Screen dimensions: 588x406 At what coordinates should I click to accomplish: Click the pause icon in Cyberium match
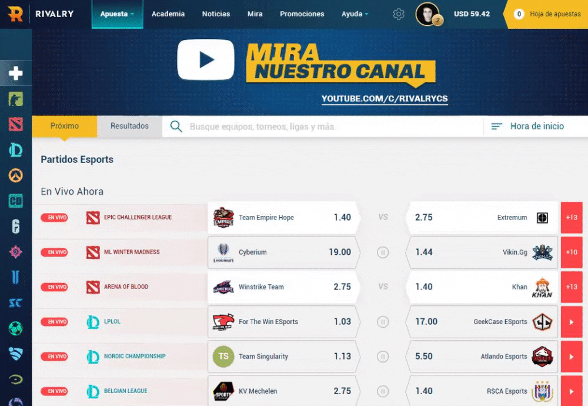click(x=383, y=252)
